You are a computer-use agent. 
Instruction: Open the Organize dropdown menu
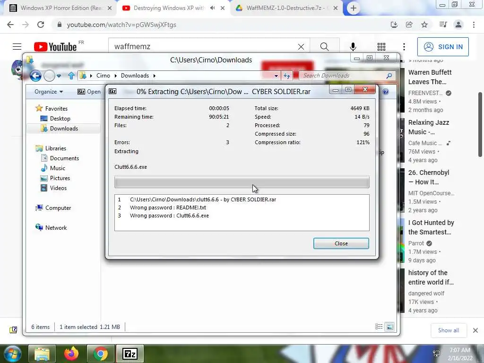tap(49, 92)
